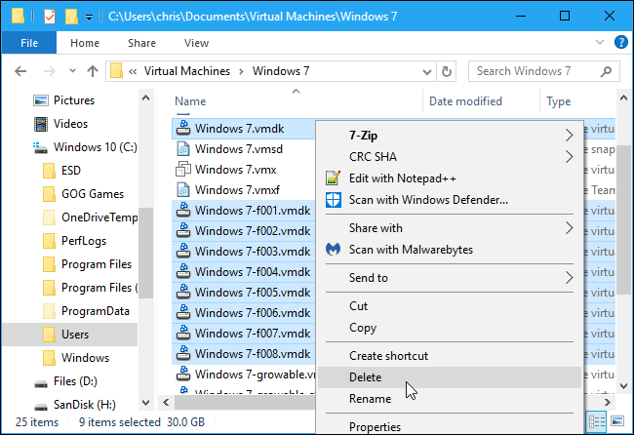Expand the 7-Zip context submenu
634x435 pixels.
(450, 135)
